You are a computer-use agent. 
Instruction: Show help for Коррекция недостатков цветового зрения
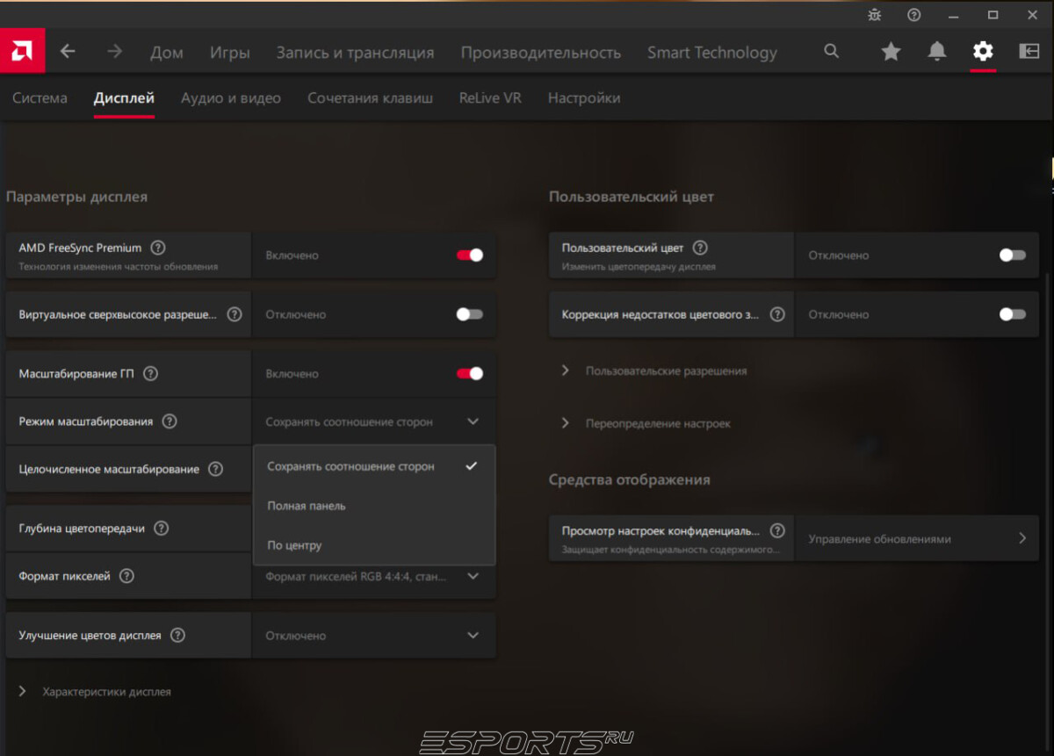(777, 314)
